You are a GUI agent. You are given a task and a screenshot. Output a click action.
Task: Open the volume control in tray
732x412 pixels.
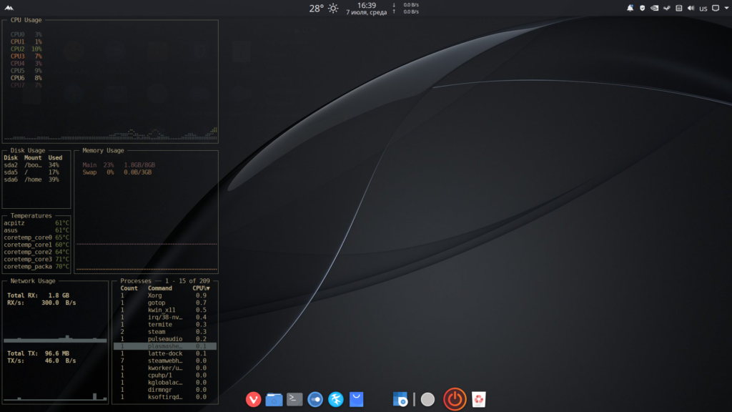pos(691,8)
